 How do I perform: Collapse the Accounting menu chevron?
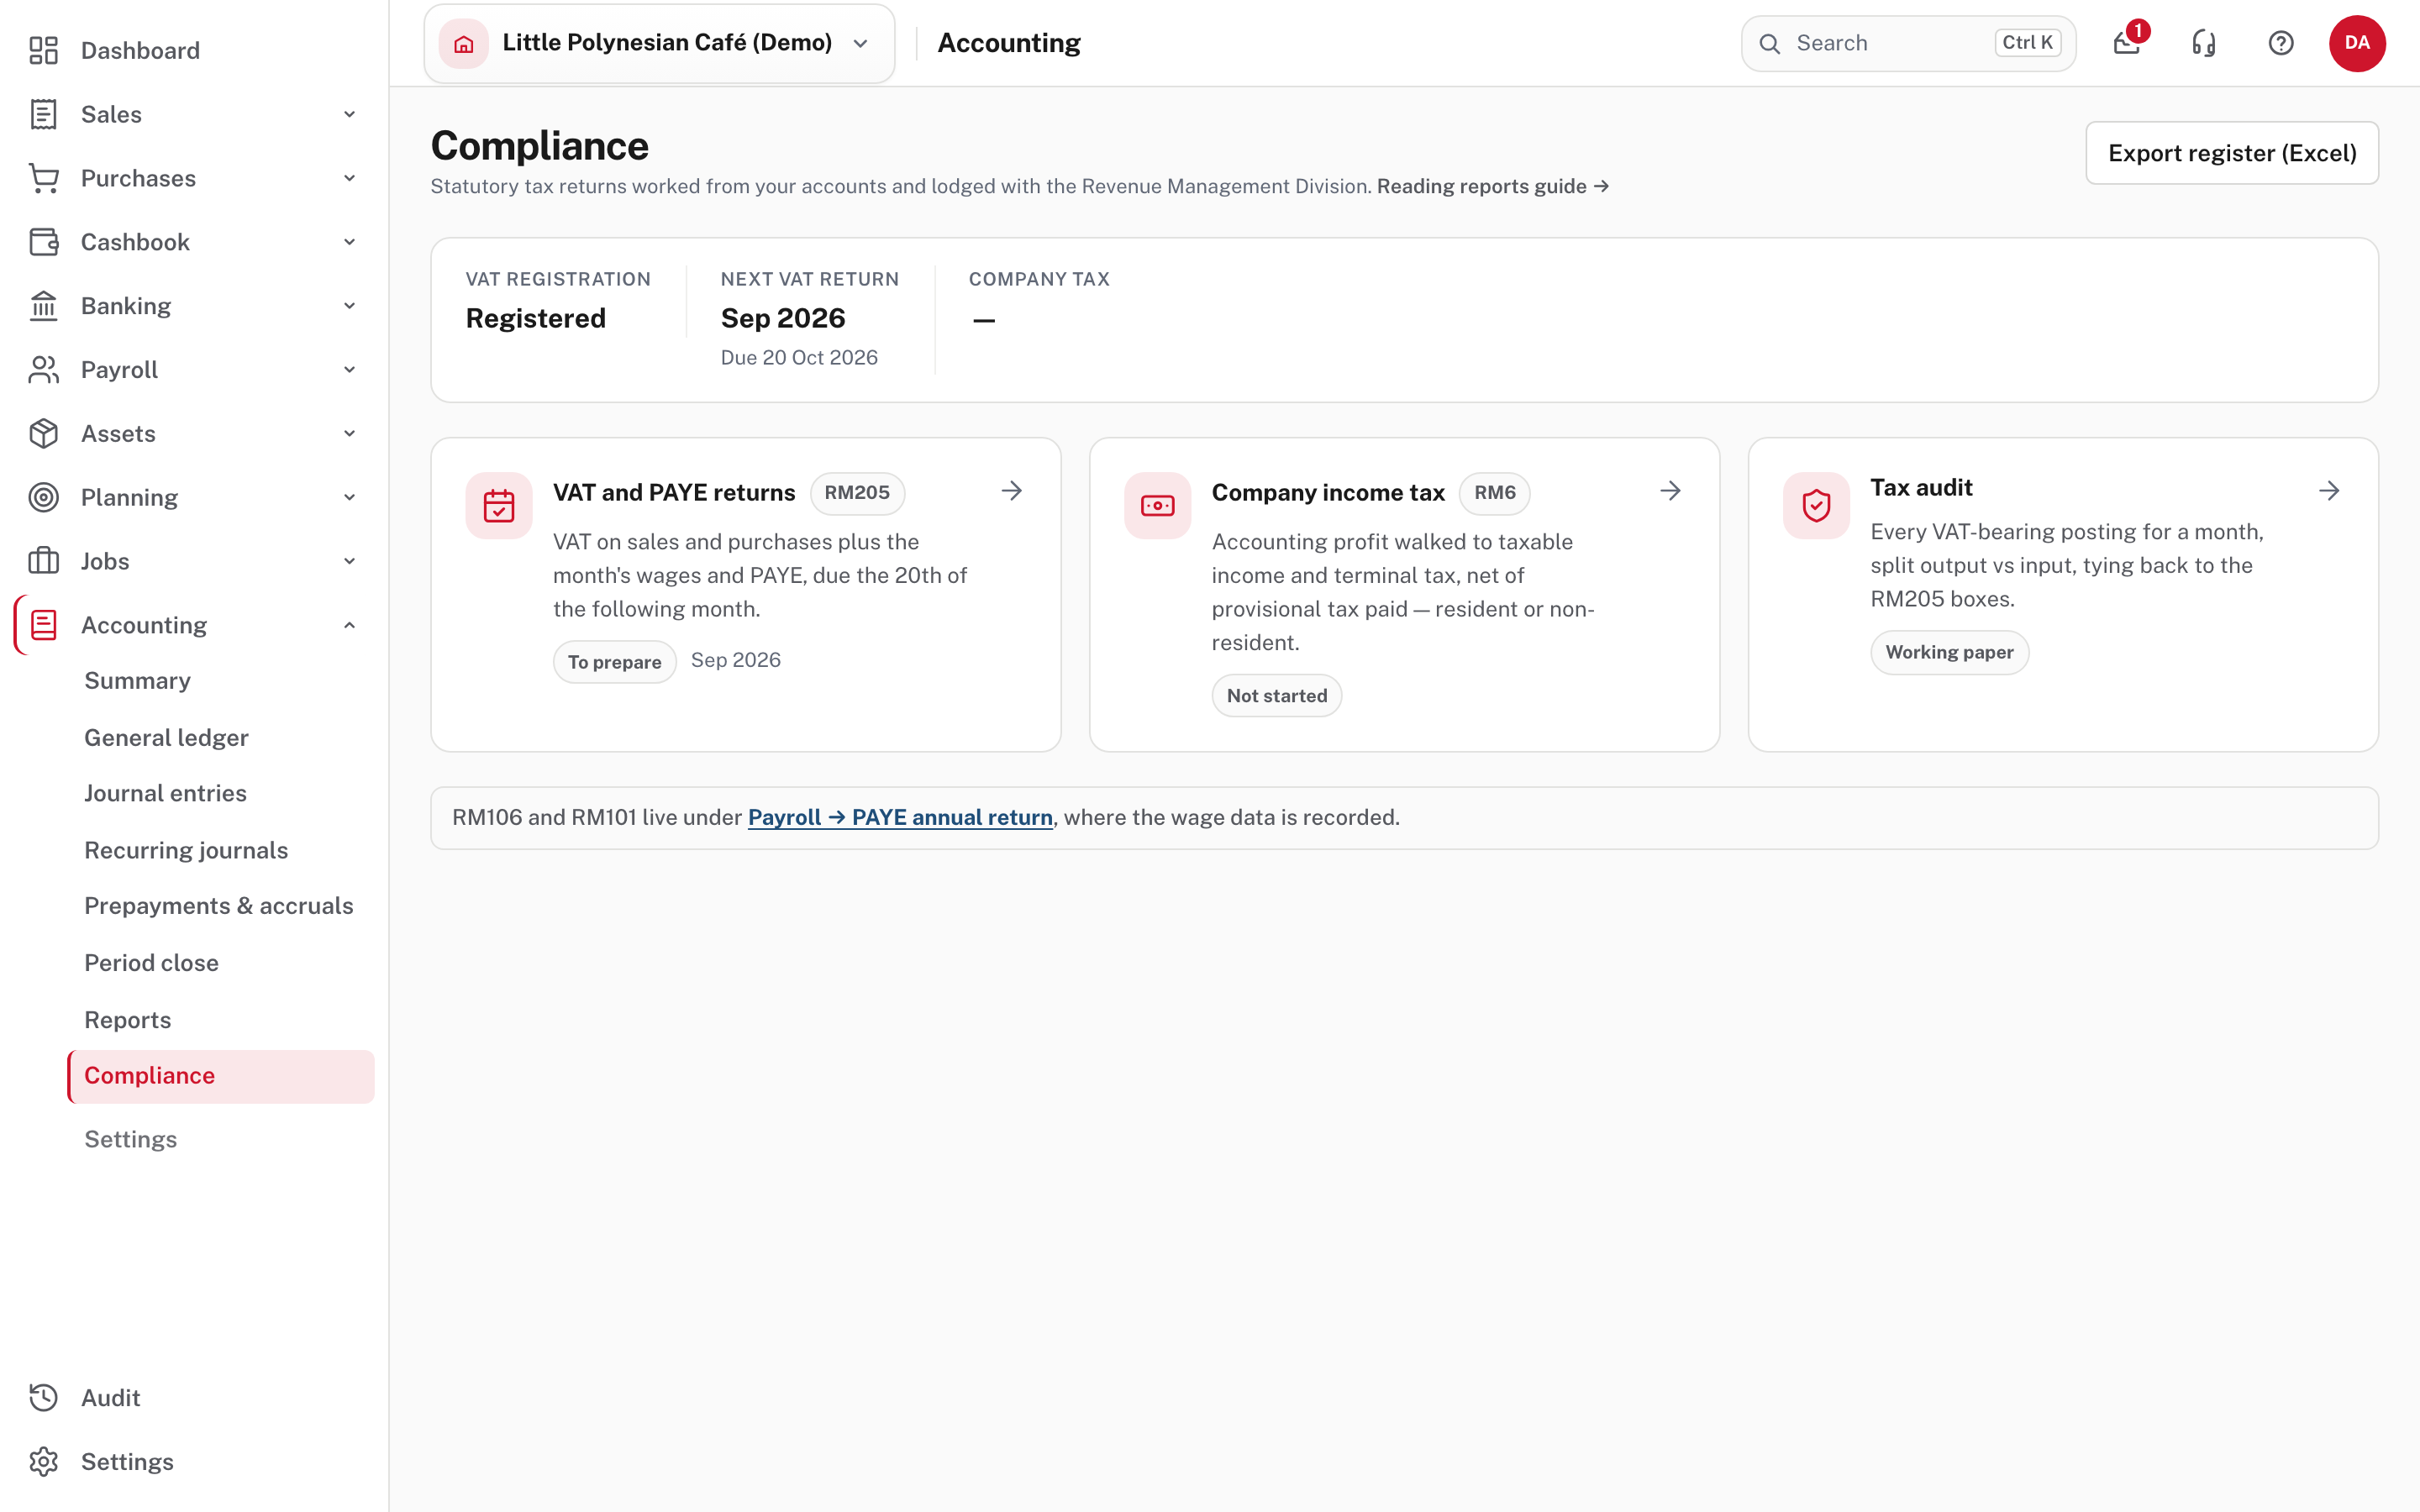tap(349, 625)
